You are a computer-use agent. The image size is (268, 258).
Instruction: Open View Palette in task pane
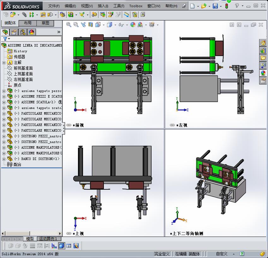coord(263,66)
